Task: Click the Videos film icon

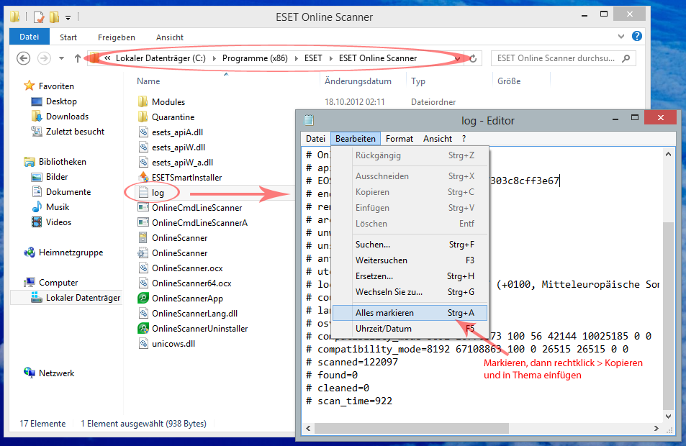Action: pyautogui.click(x=37, y=222)
